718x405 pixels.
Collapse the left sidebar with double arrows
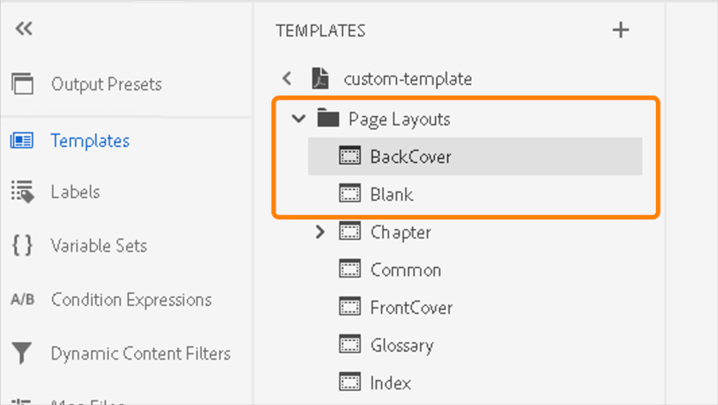pos(24,29)
